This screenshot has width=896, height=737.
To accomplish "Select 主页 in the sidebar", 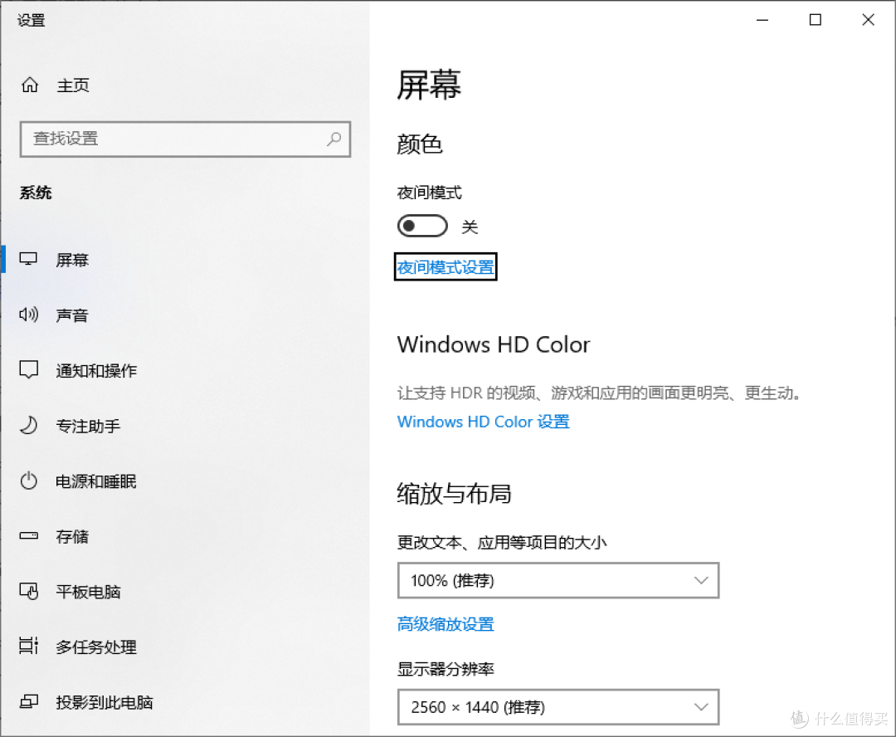I will coord(73,85).
